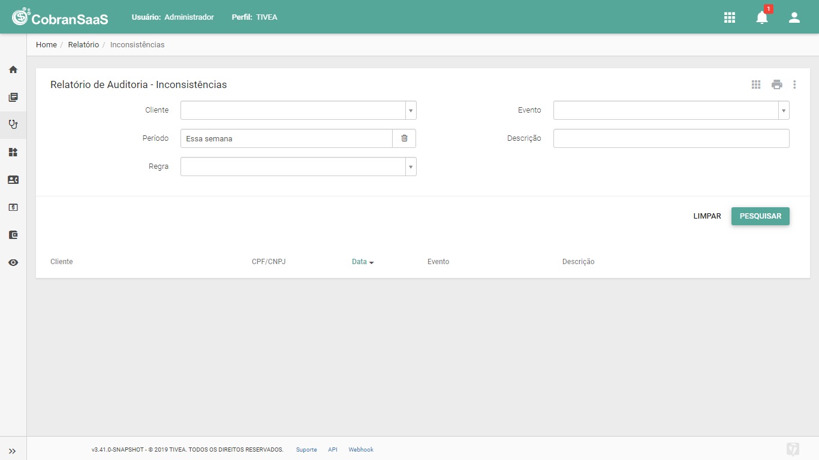Sort by Descrição column header

coord(579,262)
